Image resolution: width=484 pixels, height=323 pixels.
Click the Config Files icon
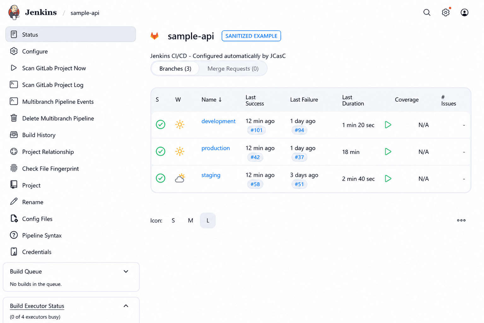tap(14, 218)
